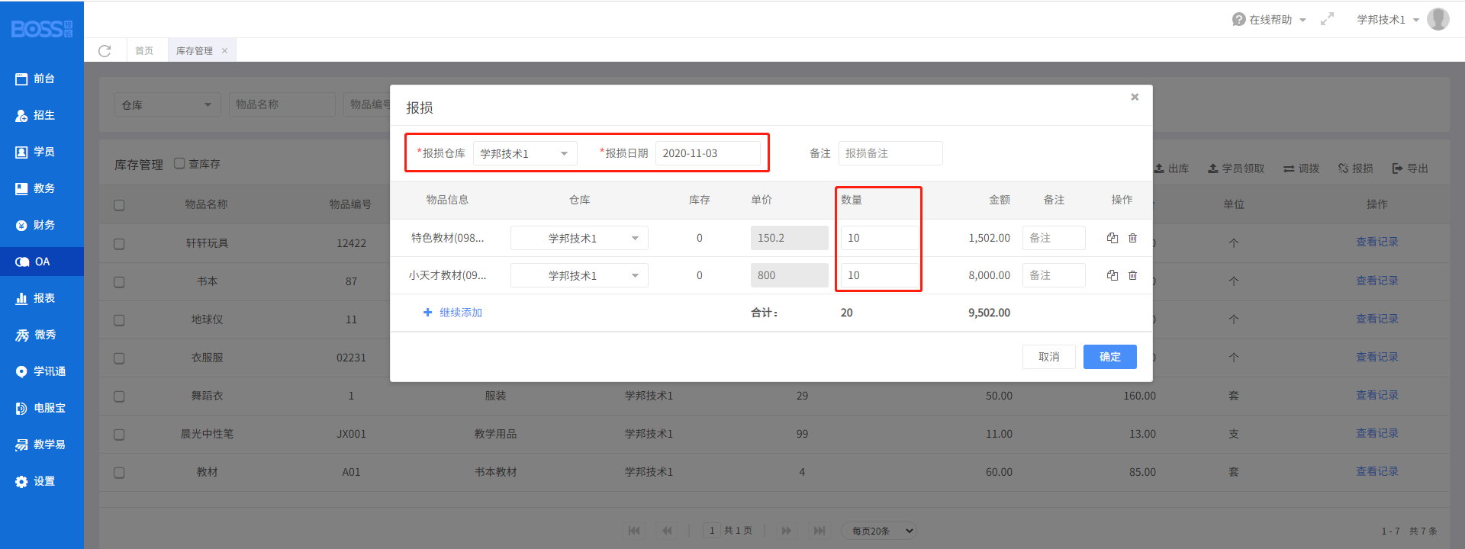Check the 书本 row checkbox

tap(119, 282)
